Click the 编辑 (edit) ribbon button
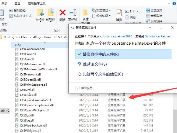This screenshot has width=177, height=133. 131,17
